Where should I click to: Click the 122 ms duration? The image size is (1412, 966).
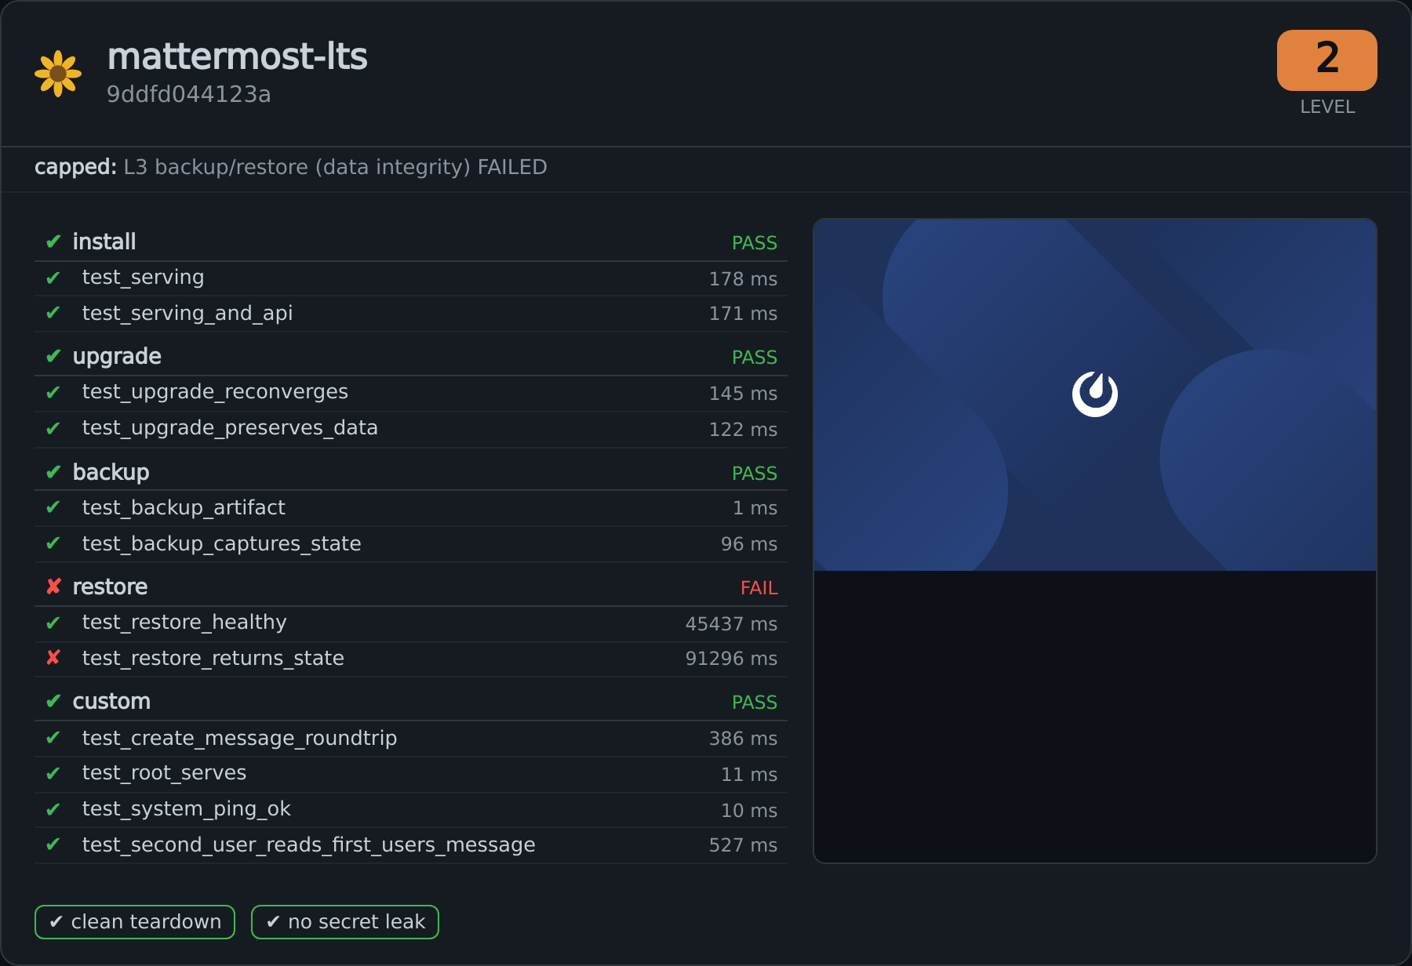click(744, 430)
